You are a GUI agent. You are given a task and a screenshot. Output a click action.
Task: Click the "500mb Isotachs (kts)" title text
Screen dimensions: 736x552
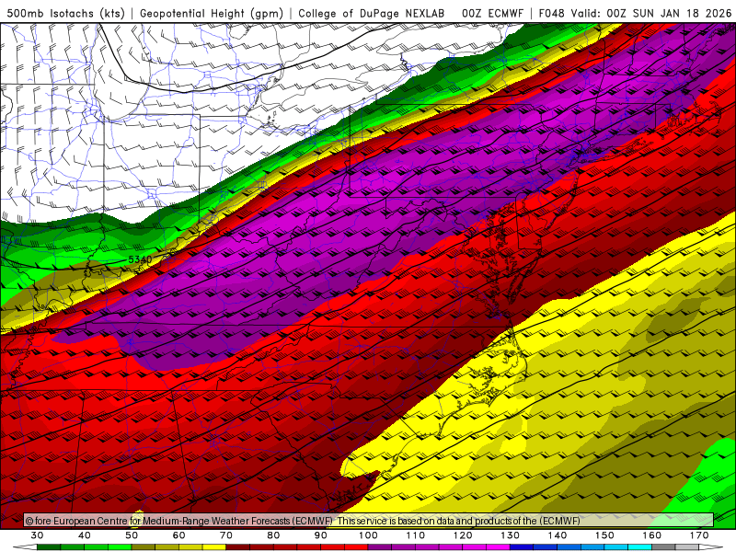coord(65,14)
